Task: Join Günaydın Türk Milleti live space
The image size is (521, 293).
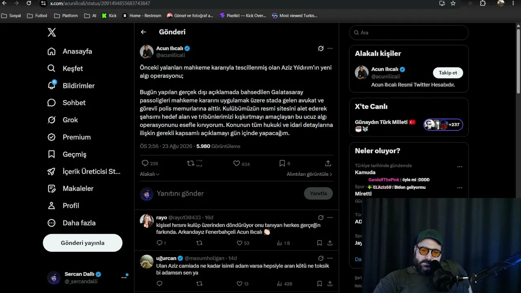Action: coord(409,125)
